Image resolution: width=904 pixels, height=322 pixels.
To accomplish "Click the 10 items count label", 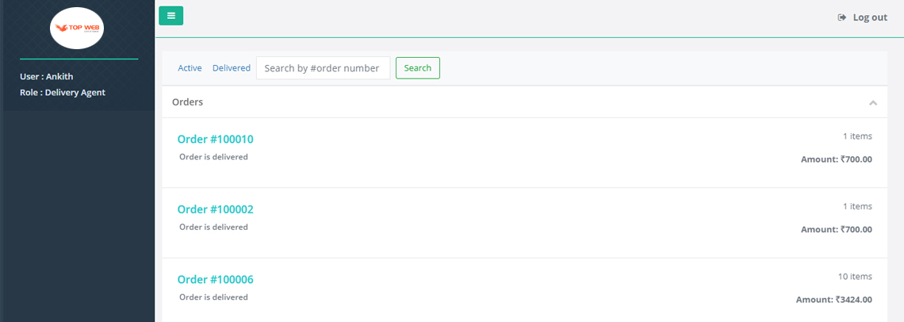I will coord(855,277).
